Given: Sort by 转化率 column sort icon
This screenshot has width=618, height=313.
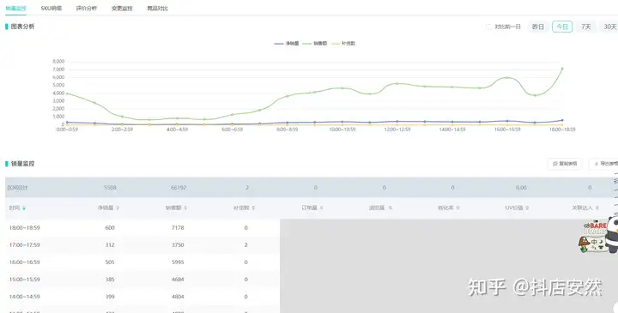Looking at the screenshot, I should point(458,208).
